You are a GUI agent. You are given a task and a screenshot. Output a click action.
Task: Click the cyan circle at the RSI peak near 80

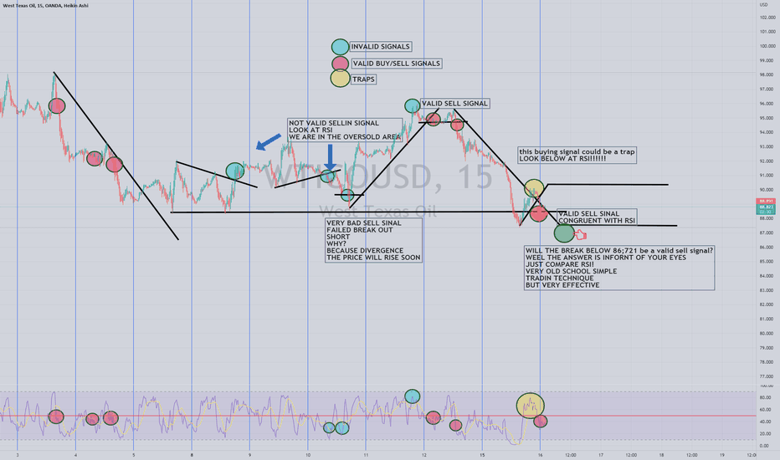tap(412, 396)
